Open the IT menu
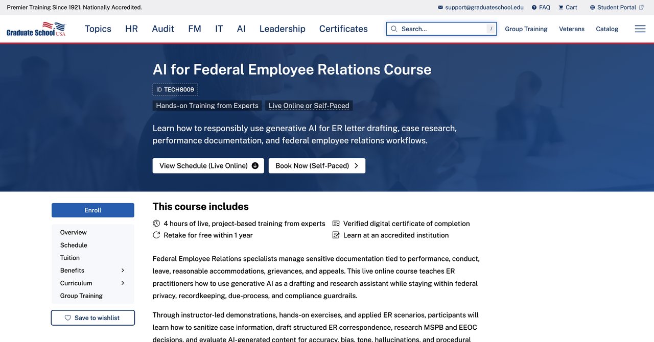The height and width of the screenshot is (342, 654). [x=219, y=29]
